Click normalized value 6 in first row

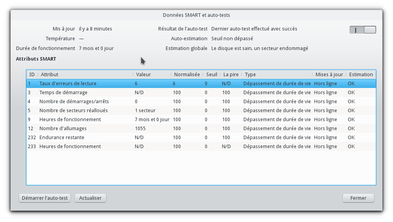[x=174, y=84]
